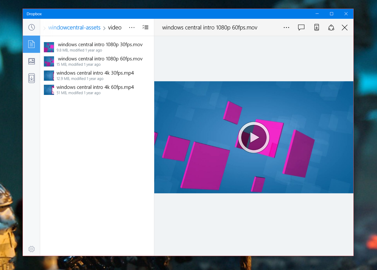Screen dimensions: 377x270
Task: Navigate to the windowcentral-assets folder
Action: 74,28
